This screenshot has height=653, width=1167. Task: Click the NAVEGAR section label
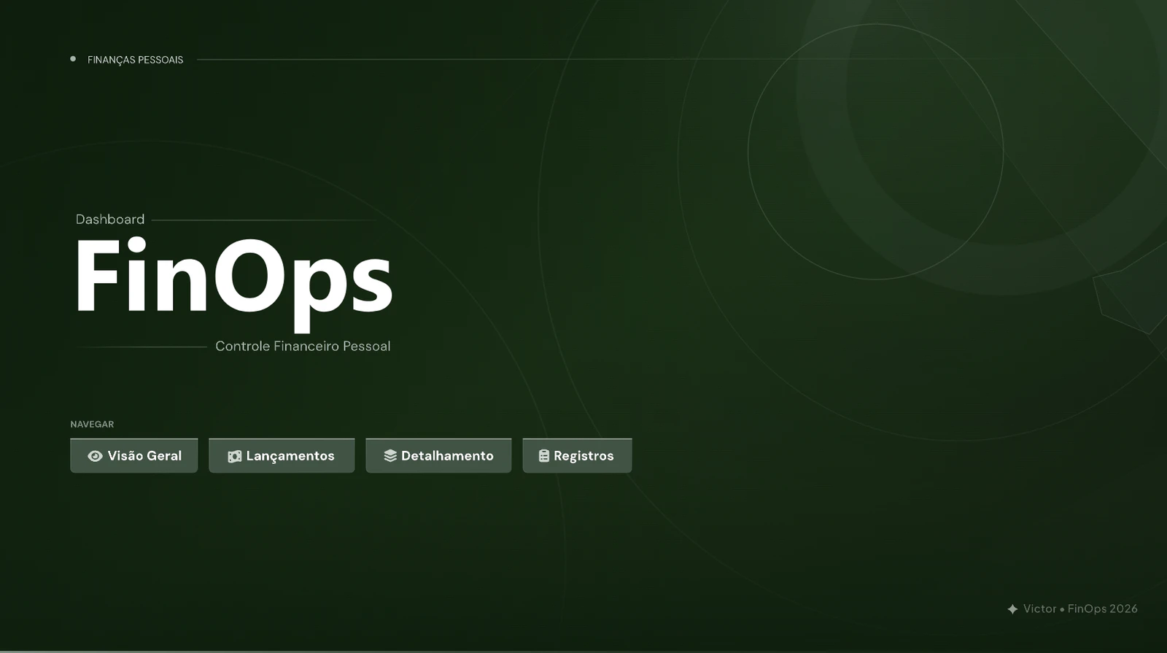[x=92, y=424]
